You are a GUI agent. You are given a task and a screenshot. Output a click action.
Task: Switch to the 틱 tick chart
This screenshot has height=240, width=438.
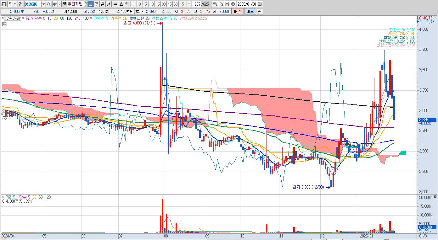click(127, 4)
